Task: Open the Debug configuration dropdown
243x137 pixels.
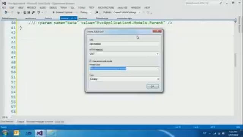Action: click(86, 13)
